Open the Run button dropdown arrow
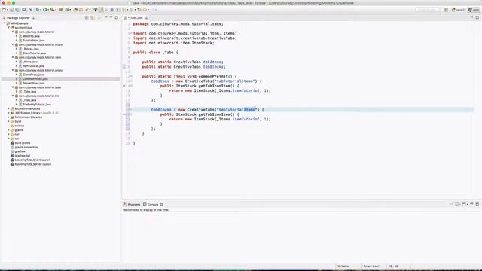Viewport: 482px width, 271px height. click(48, 10)
